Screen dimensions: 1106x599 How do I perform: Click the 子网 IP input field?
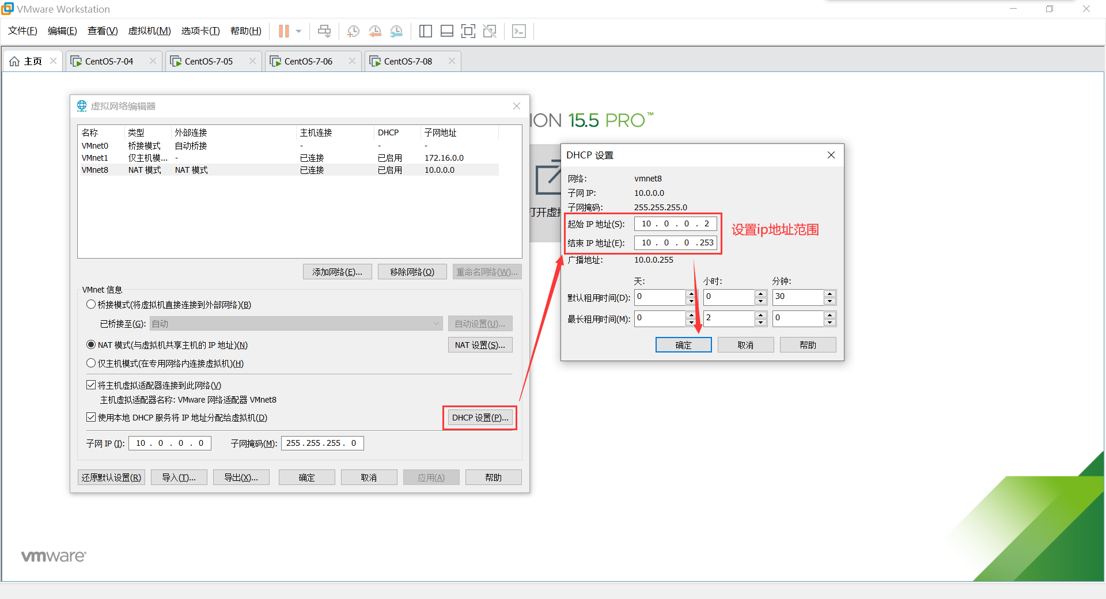pyautogui.click(x=170, y=443)
